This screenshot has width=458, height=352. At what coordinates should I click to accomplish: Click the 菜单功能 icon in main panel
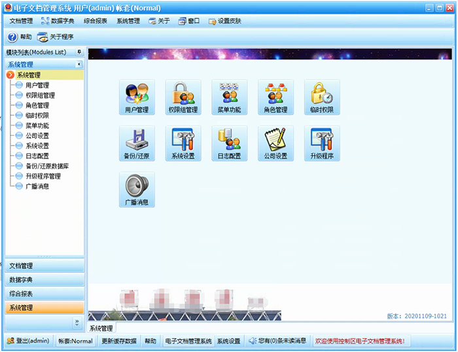tap(229, 97)
